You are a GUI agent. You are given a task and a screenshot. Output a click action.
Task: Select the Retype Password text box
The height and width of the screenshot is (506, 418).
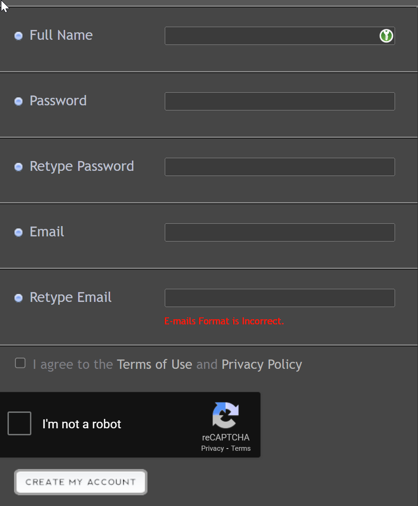(x=279, y=167)
